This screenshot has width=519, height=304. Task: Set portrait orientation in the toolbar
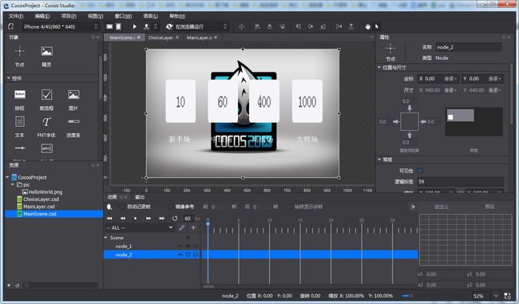tap(118, 26)
